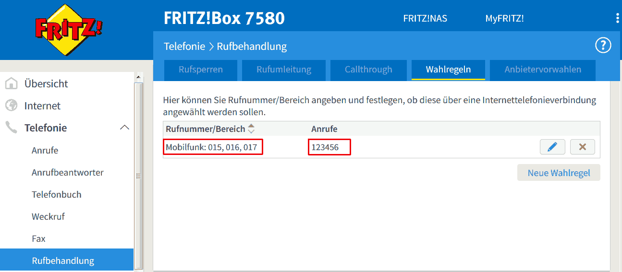The height and width of the screenshot is (272, 622).
Task: Click the Rufnummer/Bereich column header
Action: [206, 129]
